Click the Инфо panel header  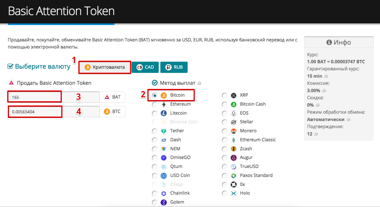tap(339, 42)
